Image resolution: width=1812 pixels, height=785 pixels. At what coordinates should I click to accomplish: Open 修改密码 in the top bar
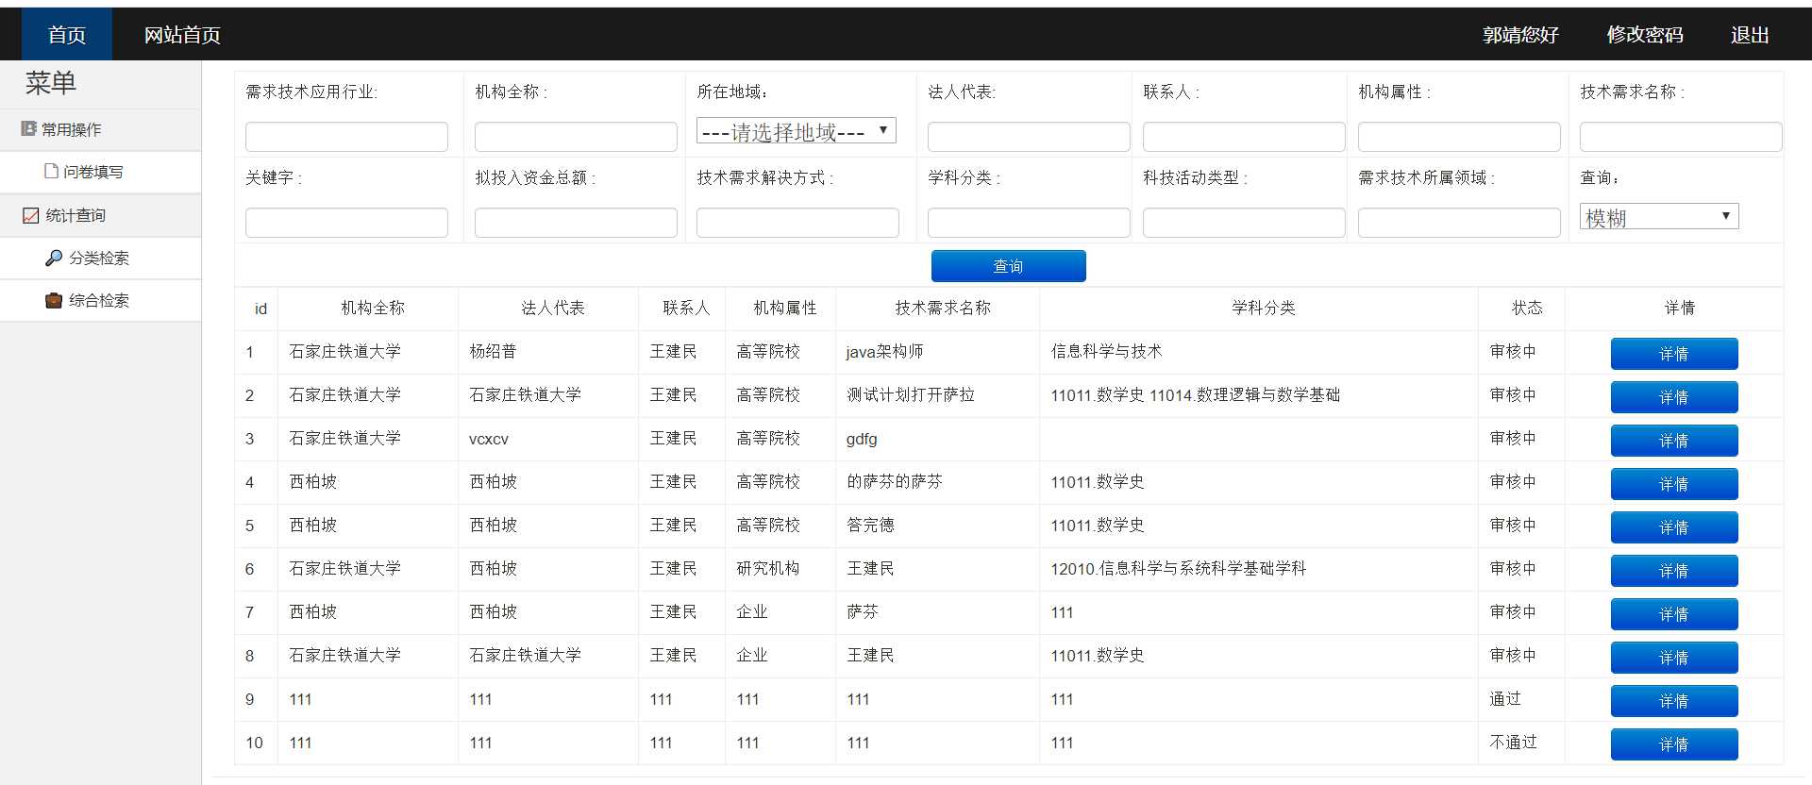click(x=1645, y=35)
